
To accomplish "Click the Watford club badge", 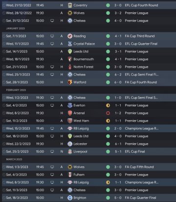I will (x=70, y=82).
